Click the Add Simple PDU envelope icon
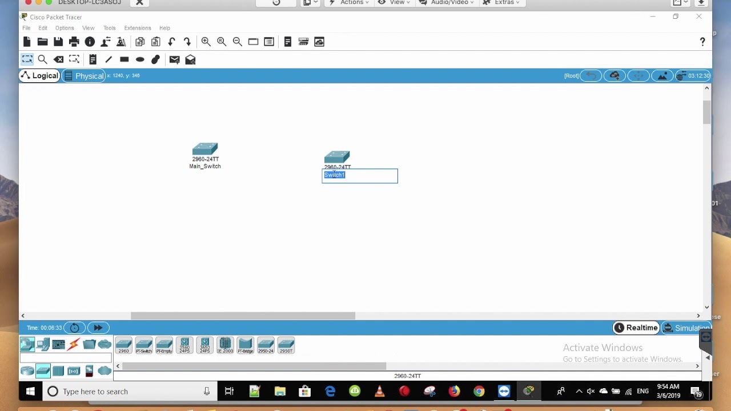The width and height of the screenshot is (731, 411). pos(175,59)
